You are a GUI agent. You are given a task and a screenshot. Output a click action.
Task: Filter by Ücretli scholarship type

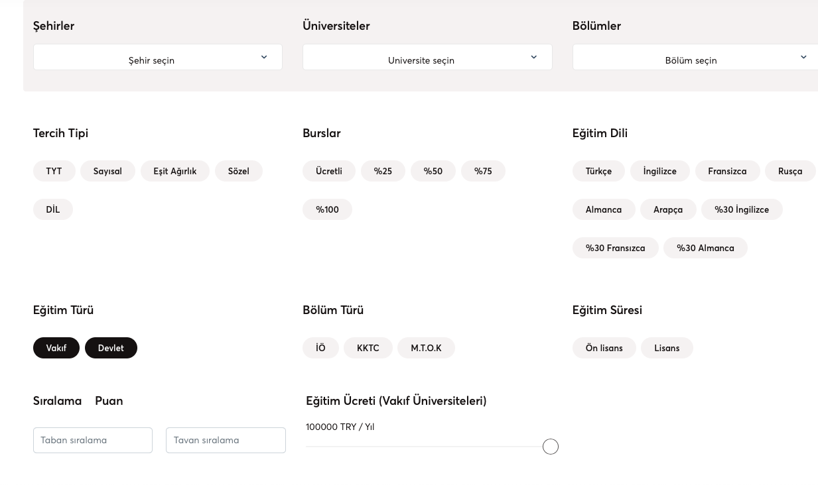329,171
